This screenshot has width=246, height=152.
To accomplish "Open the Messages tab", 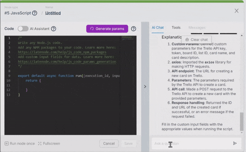I will (197, 27).
